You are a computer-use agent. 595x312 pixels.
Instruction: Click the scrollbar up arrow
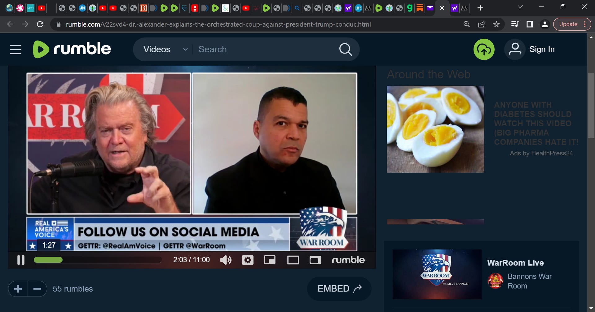click(x=591, y=37)
